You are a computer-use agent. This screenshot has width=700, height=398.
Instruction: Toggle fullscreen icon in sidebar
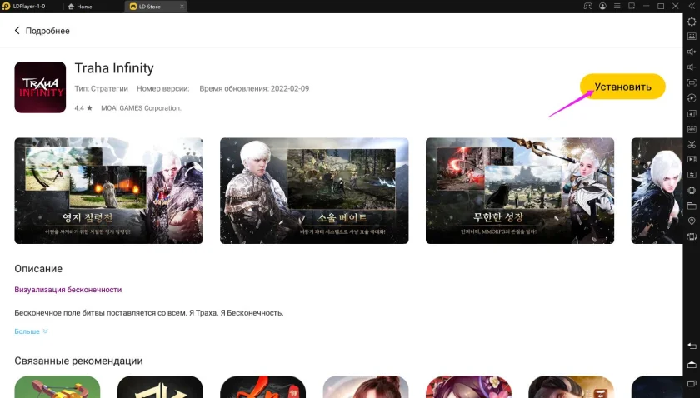692,82
